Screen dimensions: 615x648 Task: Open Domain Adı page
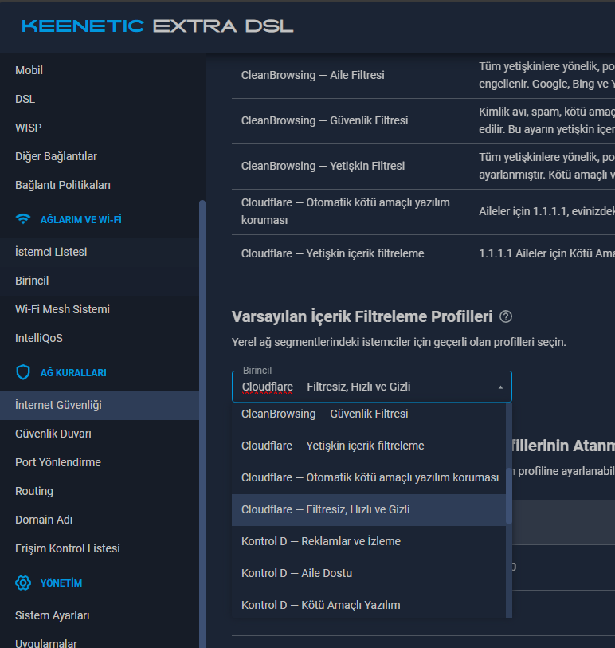100,520
